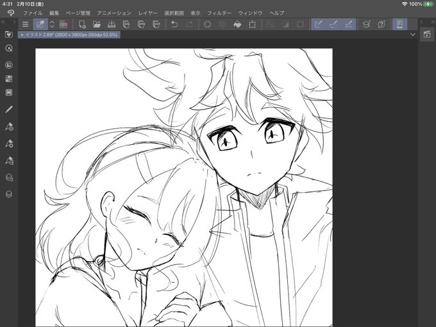This screenshot has height=327, width=436.
Task: Expand left dock with right arrow
Action: click(15, 22)
